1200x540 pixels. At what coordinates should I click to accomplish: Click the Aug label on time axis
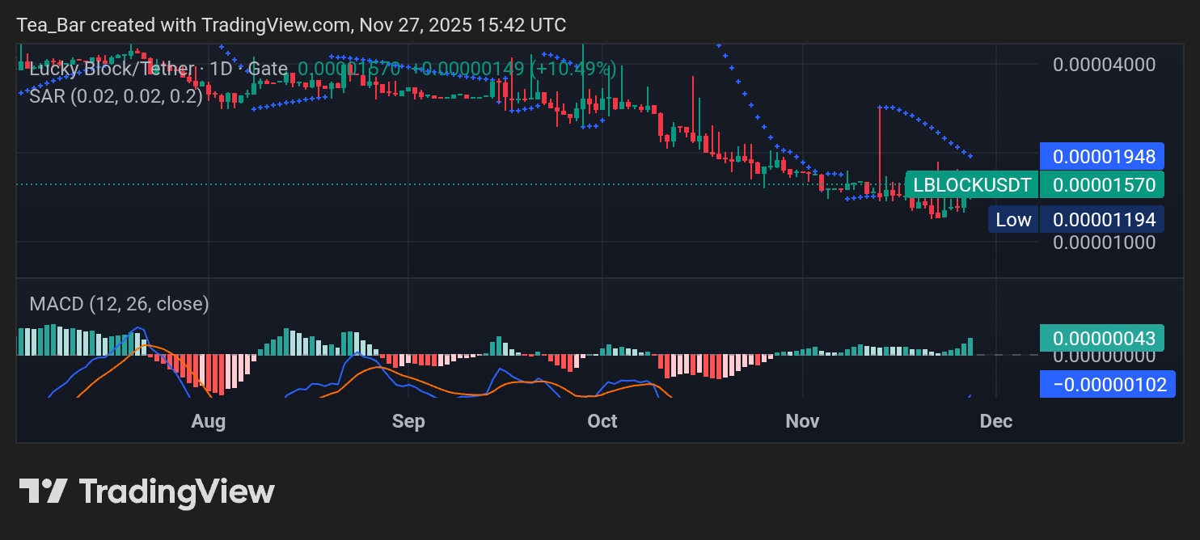(x=208, y=421)
